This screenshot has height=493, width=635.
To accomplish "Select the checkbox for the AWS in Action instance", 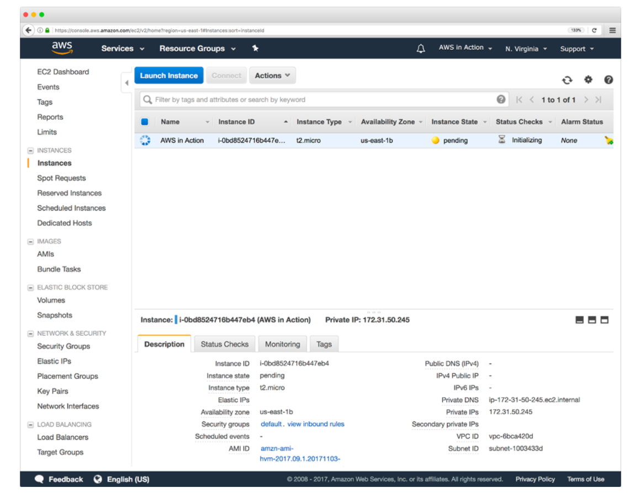I will coord(144,140).
